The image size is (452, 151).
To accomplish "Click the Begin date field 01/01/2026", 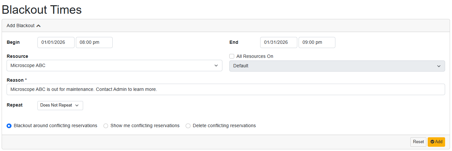I will [x=56, y=42].
